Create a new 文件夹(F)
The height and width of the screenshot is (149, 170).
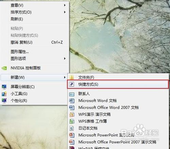pyautogui.click(x=118, y=77)
